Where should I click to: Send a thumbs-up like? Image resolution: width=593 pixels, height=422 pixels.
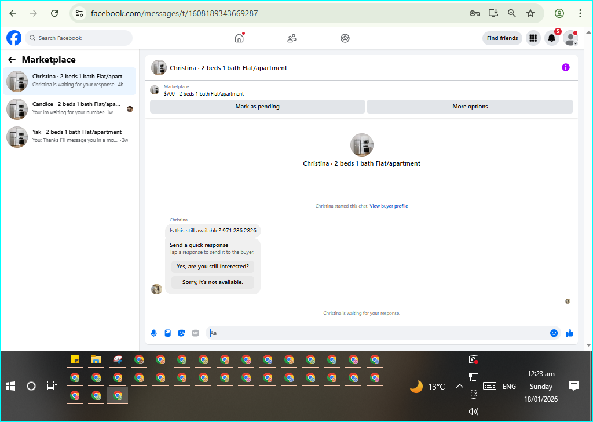tap(570, 333)
